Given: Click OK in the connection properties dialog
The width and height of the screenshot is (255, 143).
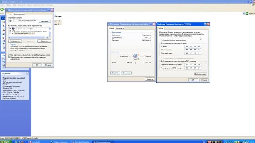Looking at the screenshot, I should pyautogui.click(x=37, y=65).
